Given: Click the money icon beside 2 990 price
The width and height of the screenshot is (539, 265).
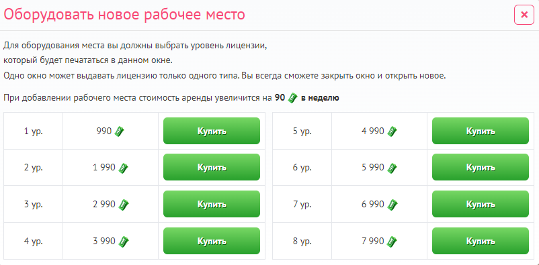Looking at the screenshot, I should [x=123, y=205].
